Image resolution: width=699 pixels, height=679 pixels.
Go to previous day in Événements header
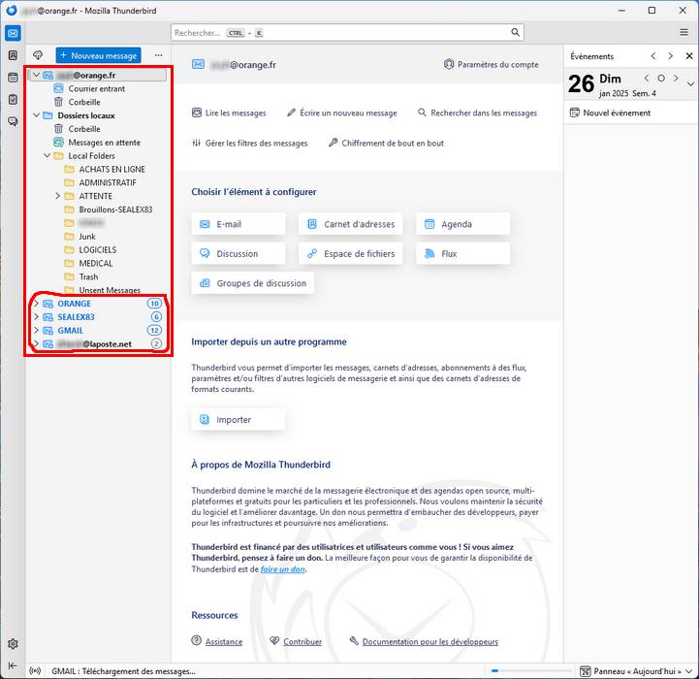(x=653, y=55)
